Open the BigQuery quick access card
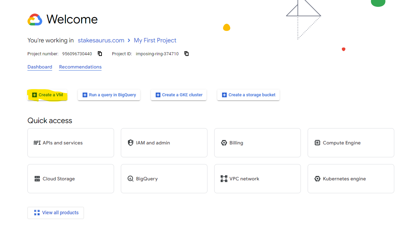The height and width of the screenshot is (238, 420). [164, 179]
